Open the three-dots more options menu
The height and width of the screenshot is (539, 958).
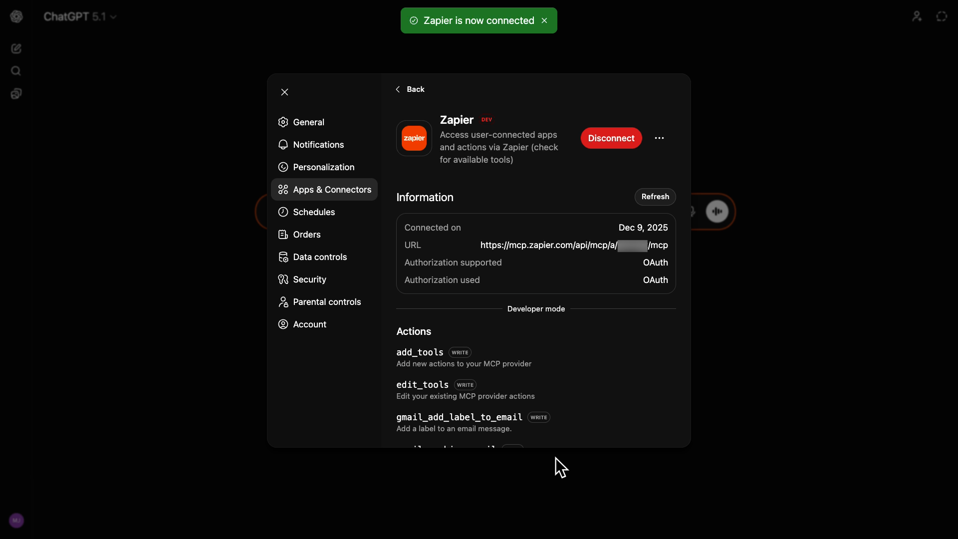659,138
